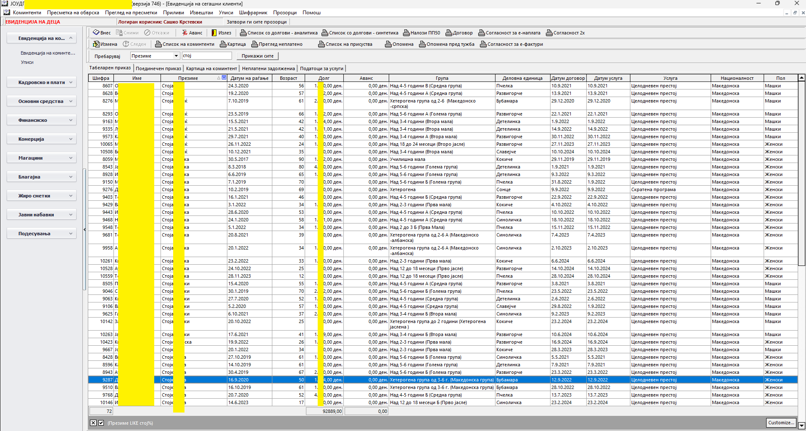
Task: Open the filter dropdown in the Презиме column header
Action: click(224, 78)
